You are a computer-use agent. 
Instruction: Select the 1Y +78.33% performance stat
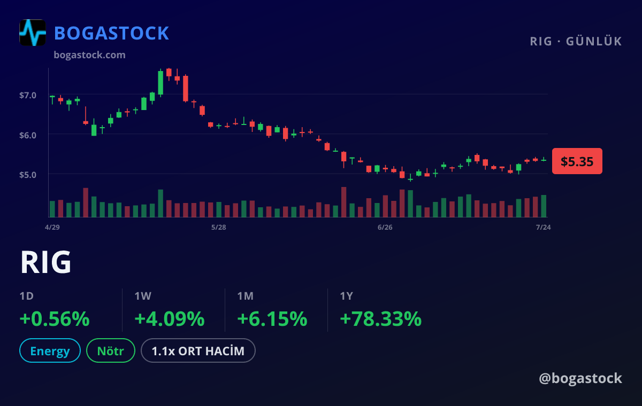(x=380, y=311)
